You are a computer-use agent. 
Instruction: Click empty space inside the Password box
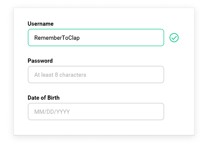tap(132, 74)
